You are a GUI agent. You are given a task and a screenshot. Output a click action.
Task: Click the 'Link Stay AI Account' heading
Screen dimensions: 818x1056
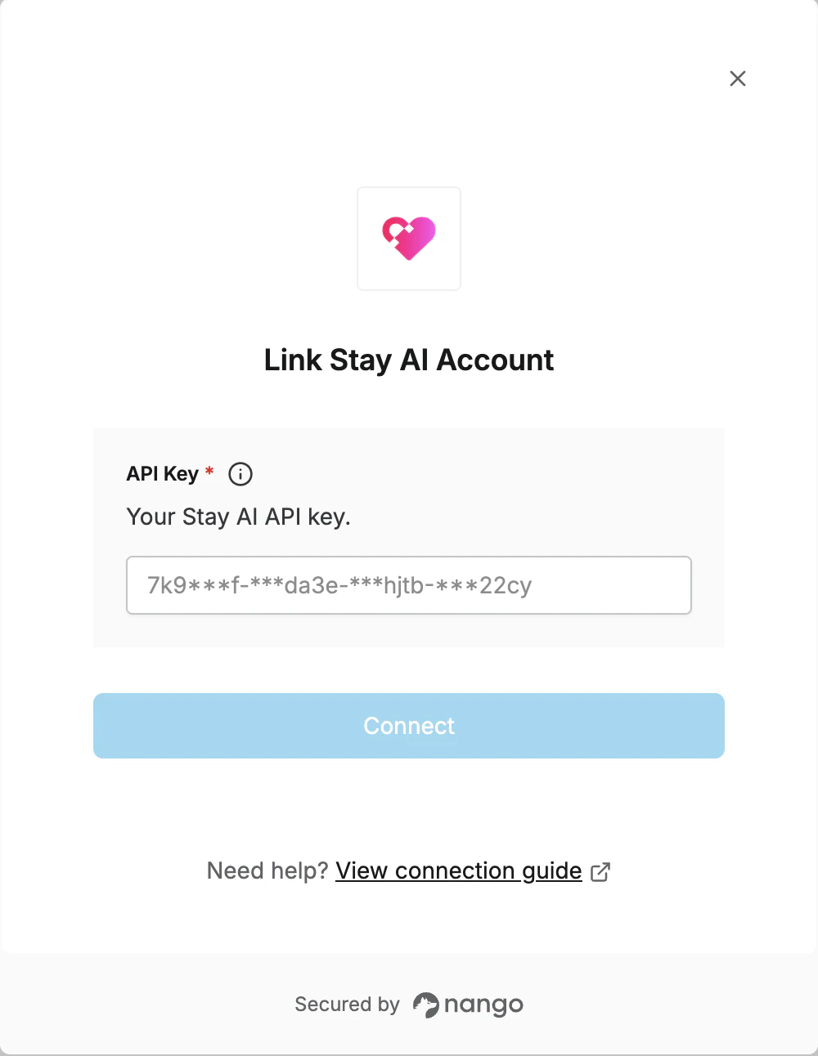409,360
